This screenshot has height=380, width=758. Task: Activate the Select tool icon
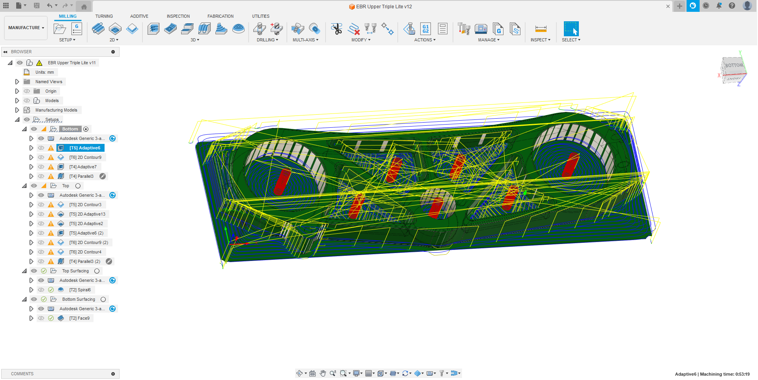571,29
